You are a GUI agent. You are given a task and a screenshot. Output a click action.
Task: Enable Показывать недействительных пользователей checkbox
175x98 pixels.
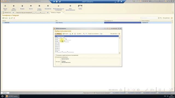click(55, 55)
